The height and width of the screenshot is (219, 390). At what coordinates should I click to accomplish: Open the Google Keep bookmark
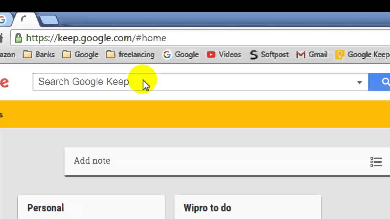pos(362,55)
